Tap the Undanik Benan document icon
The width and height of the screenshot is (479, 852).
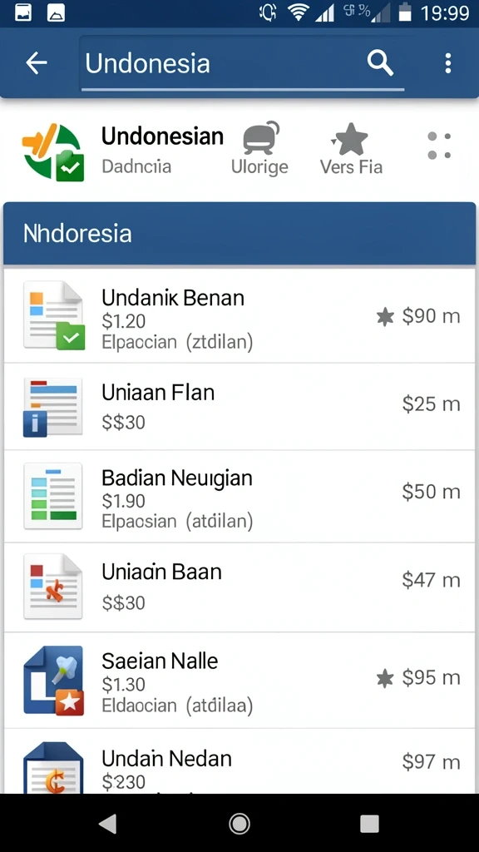tap(54, 315)
